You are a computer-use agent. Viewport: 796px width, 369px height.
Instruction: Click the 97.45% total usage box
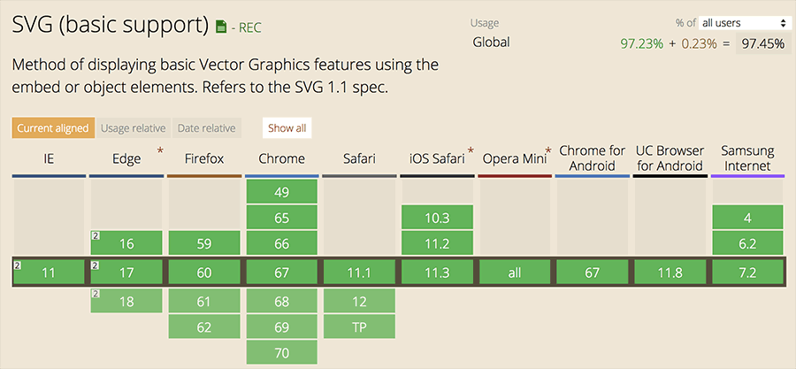pos(763,44)
